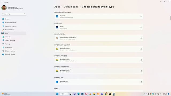
Task: Open external link arrow for Feedback Hub
Action: point(141,82)
